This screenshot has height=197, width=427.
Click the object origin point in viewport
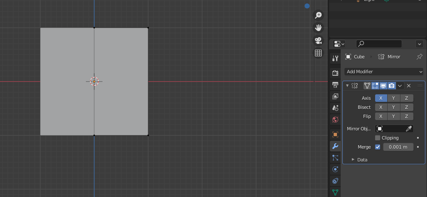(94, 82)
